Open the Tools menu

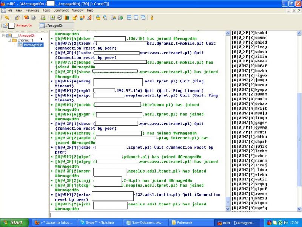tap(46, 11)
